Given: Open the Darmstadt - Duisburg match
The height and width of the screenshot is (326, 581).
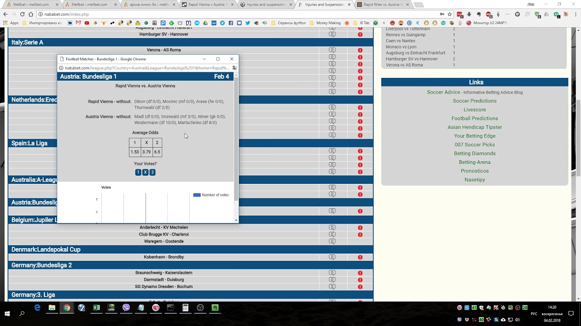Looking at the screenshot, I should click(x=164, y=280).
